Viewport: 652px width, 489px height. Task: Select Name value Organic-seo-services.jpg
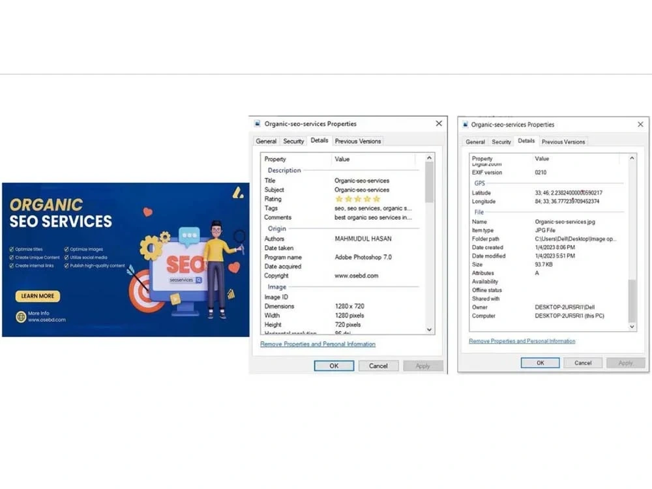point(565,222)
